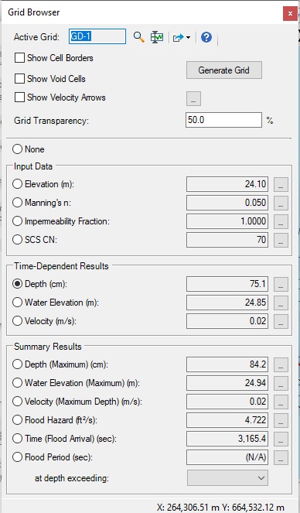
Task: Open the ellipsis button for Flood Hazard
Action: pos(281,420)
